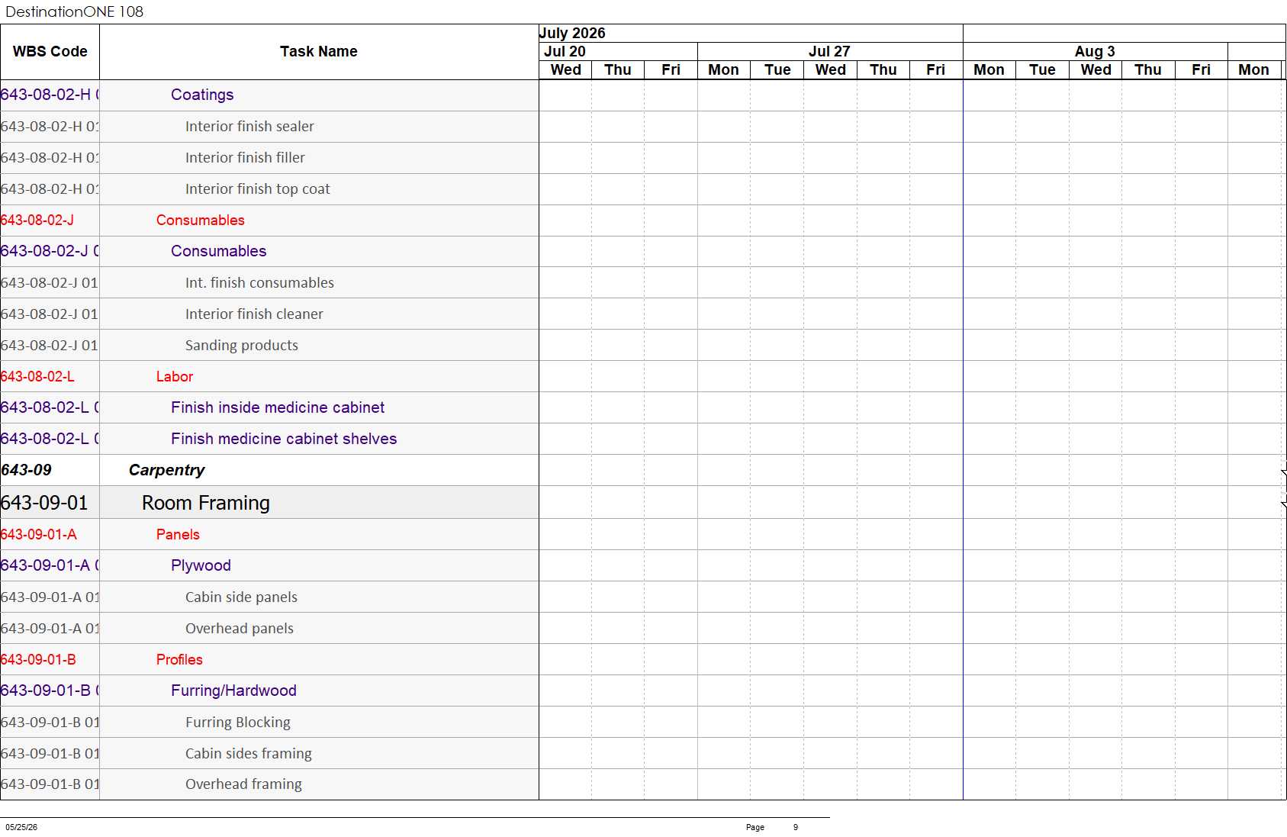1287x837 pixels.
Task: Click the 'Jul 27' week header
Action: click(x=829, y=52)
